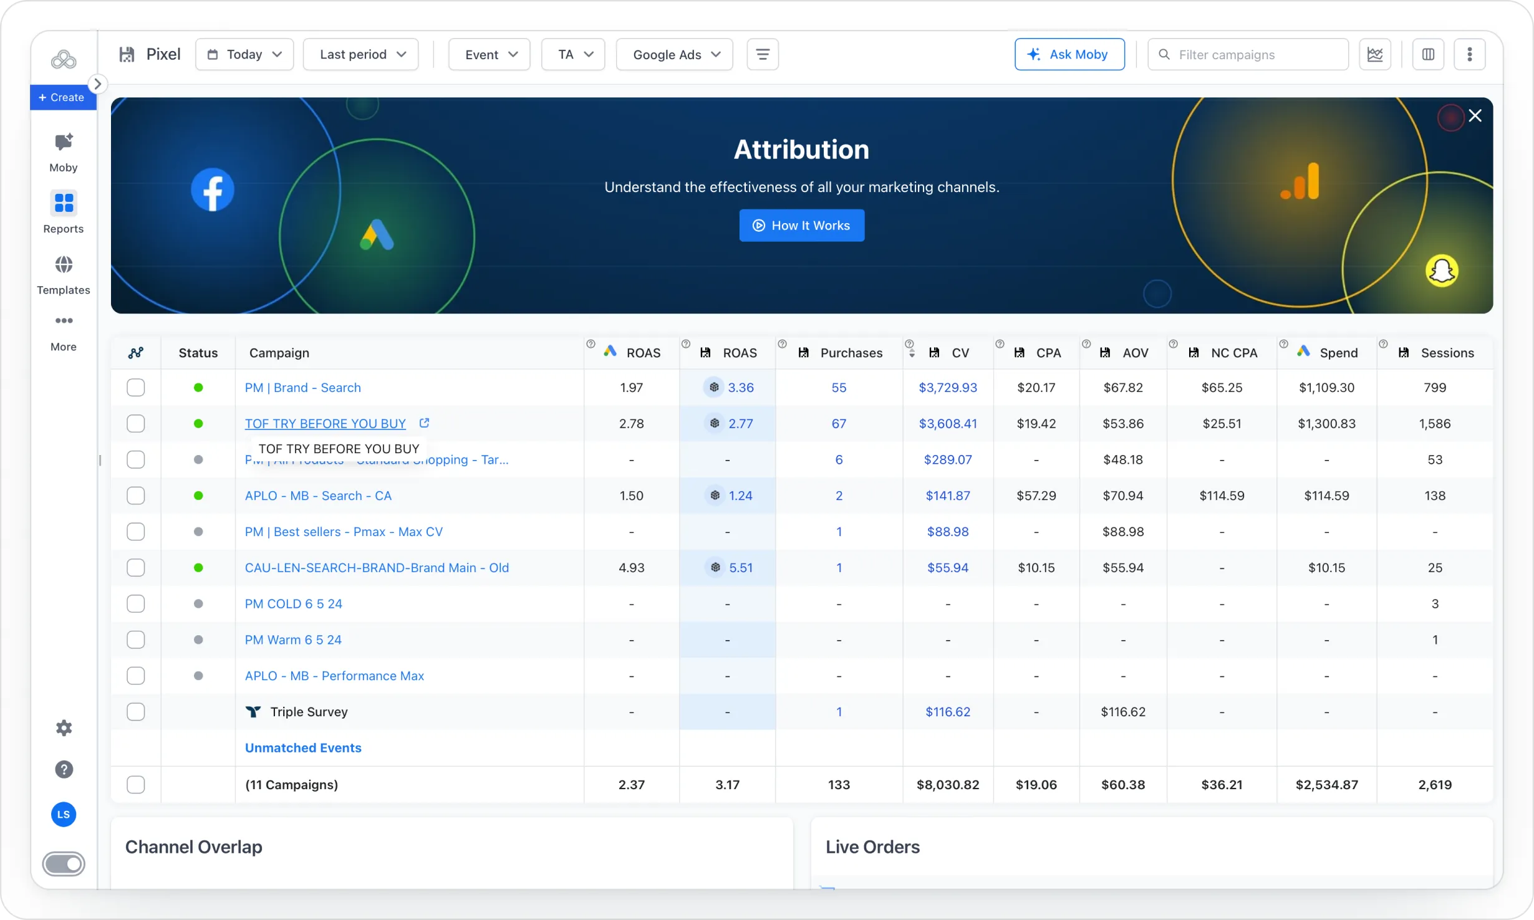This screenshot has width=1534, height=920.
Task: Expand the Google Ads dropdown
Action: [675, 55]
